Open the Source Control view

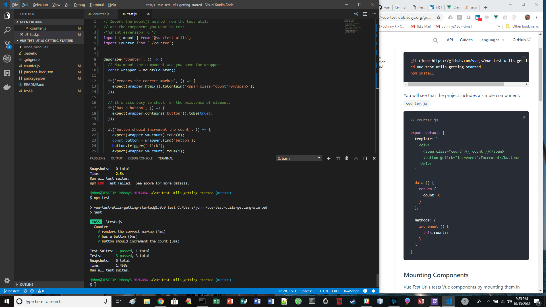(7, 44)
